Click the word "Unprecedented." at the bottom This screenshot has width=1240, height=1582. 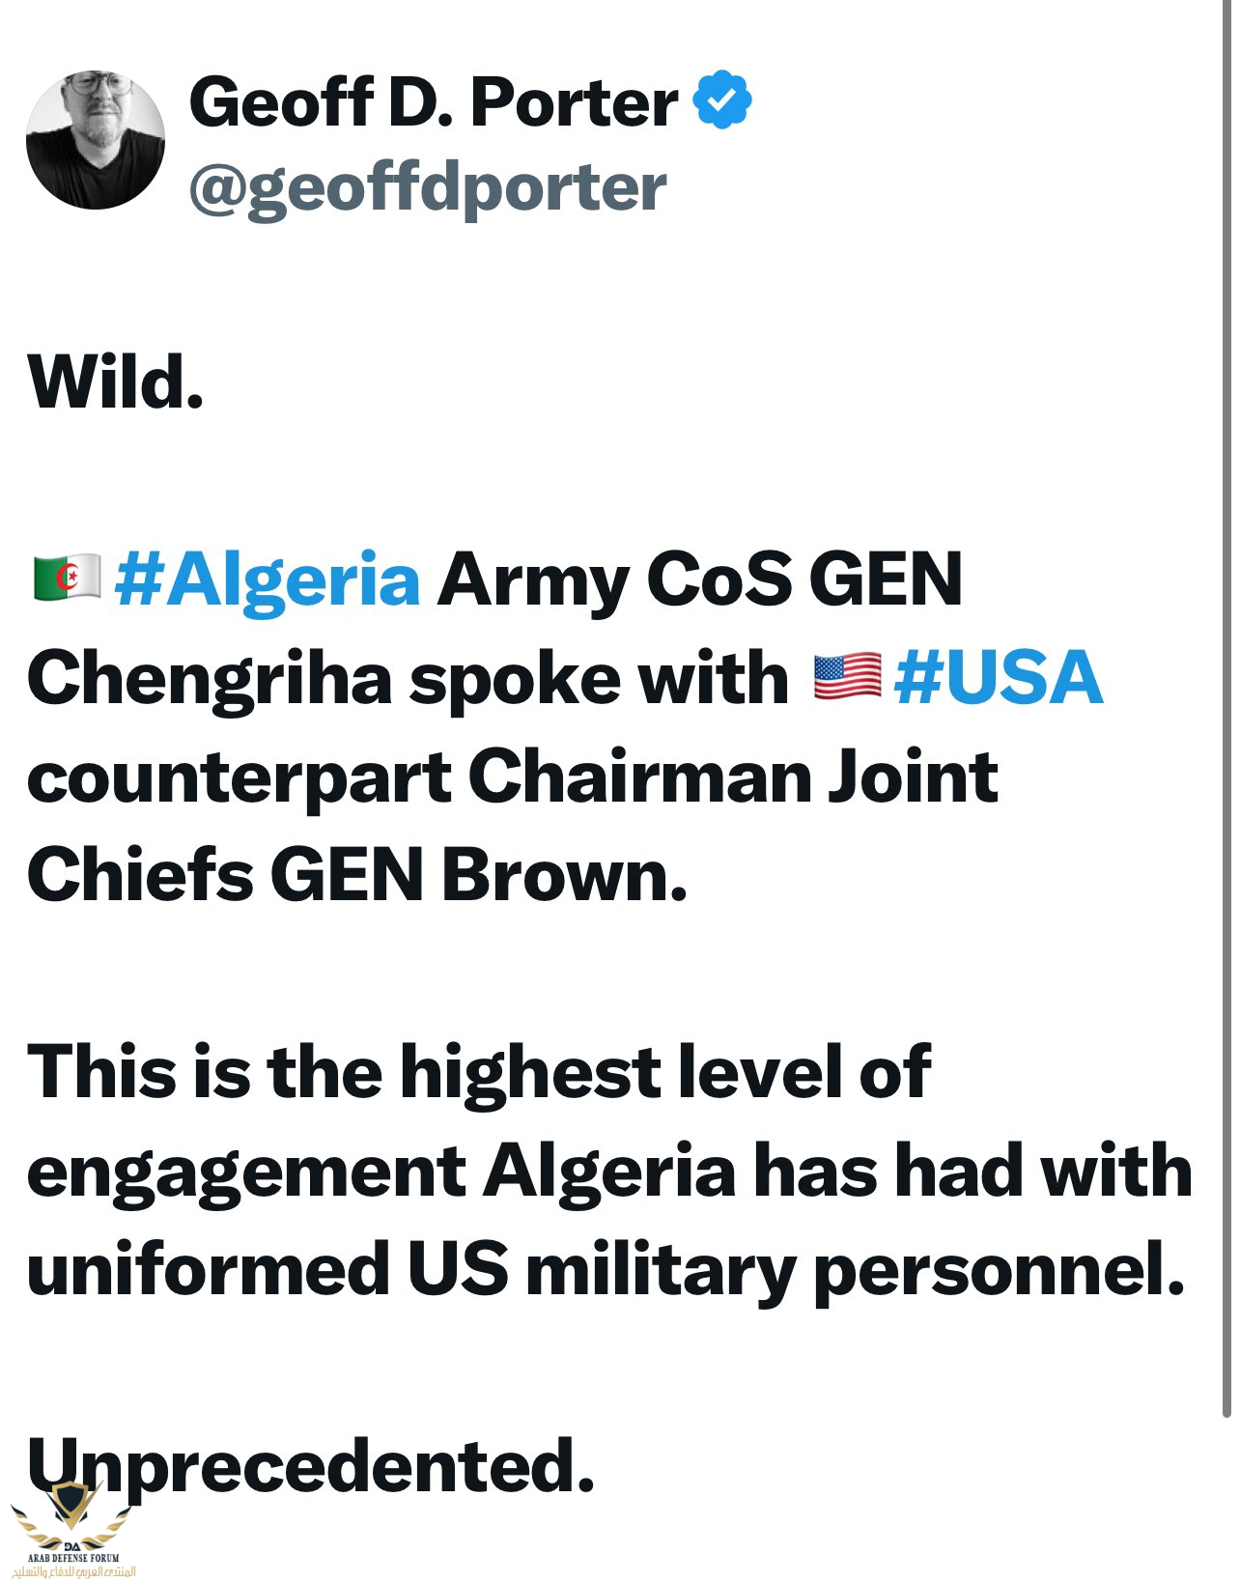pyautogui.click(x=310, y=1466)
